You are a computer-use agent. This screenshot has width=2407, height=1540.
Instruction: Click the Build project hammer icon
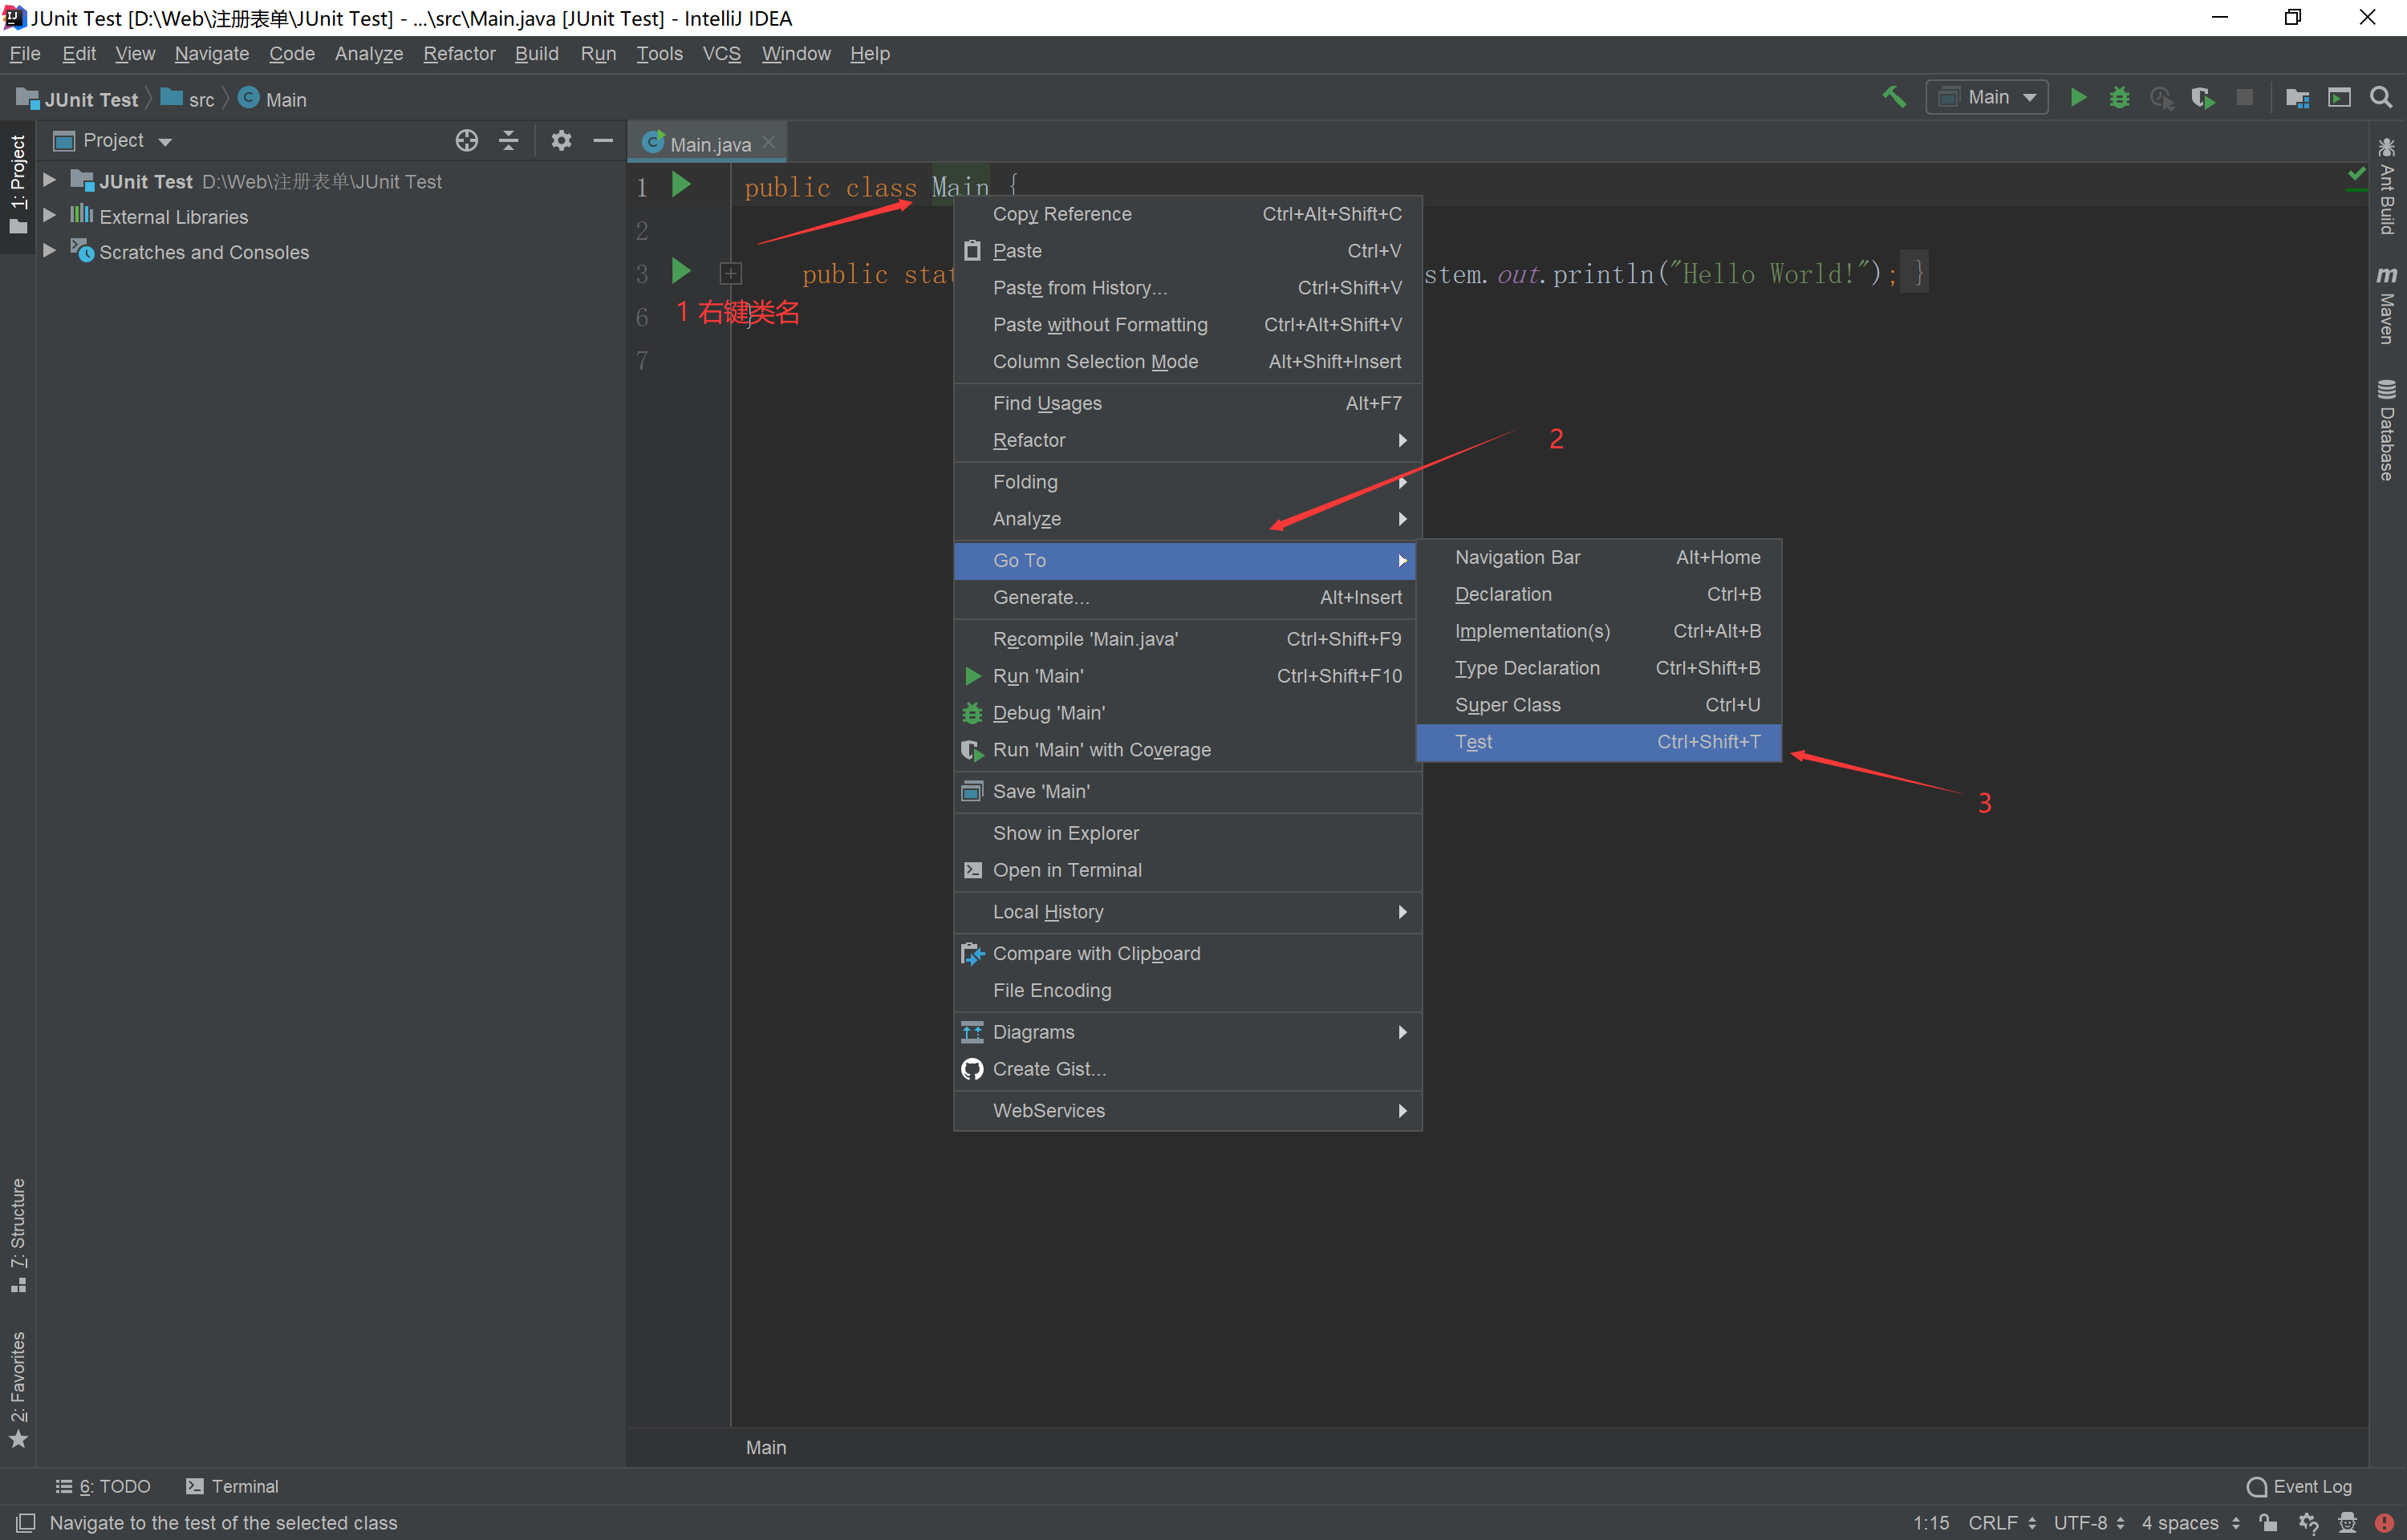click(x=1893, y=97)
